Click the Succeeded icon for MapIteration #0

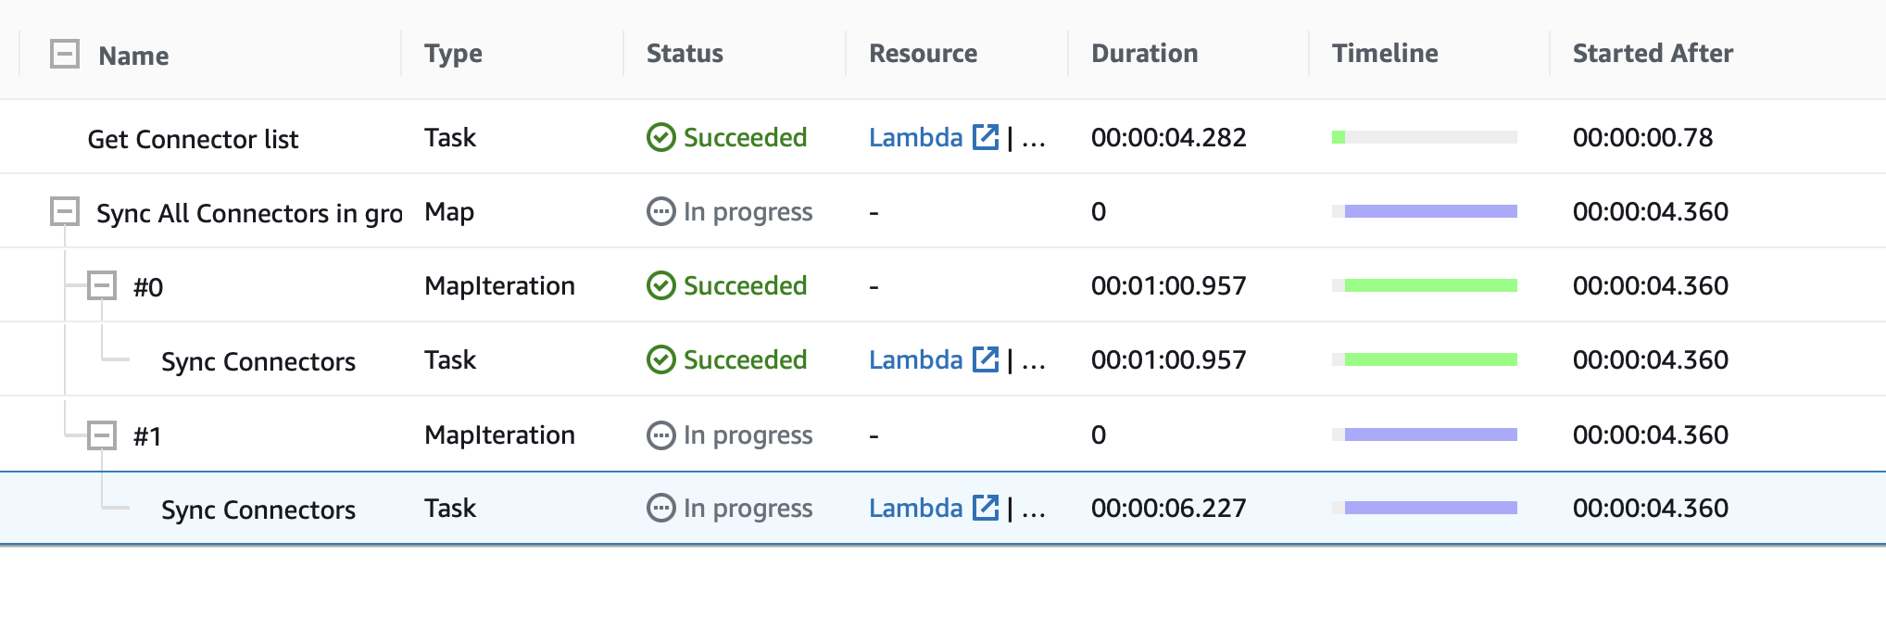click(x=660, y=286)
